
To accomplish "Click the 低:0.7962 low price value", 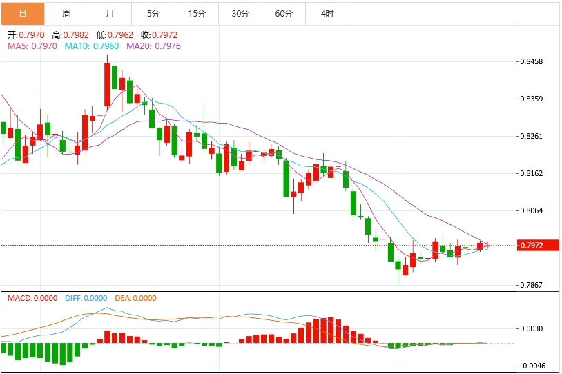I will [115, 35].
